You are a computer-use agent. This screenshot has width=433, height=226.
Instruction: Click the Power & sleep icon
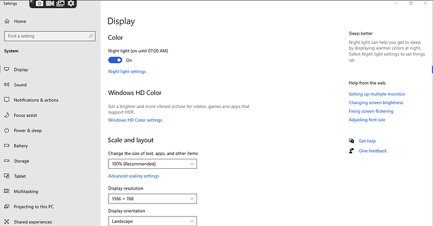[x=7, y=131]
